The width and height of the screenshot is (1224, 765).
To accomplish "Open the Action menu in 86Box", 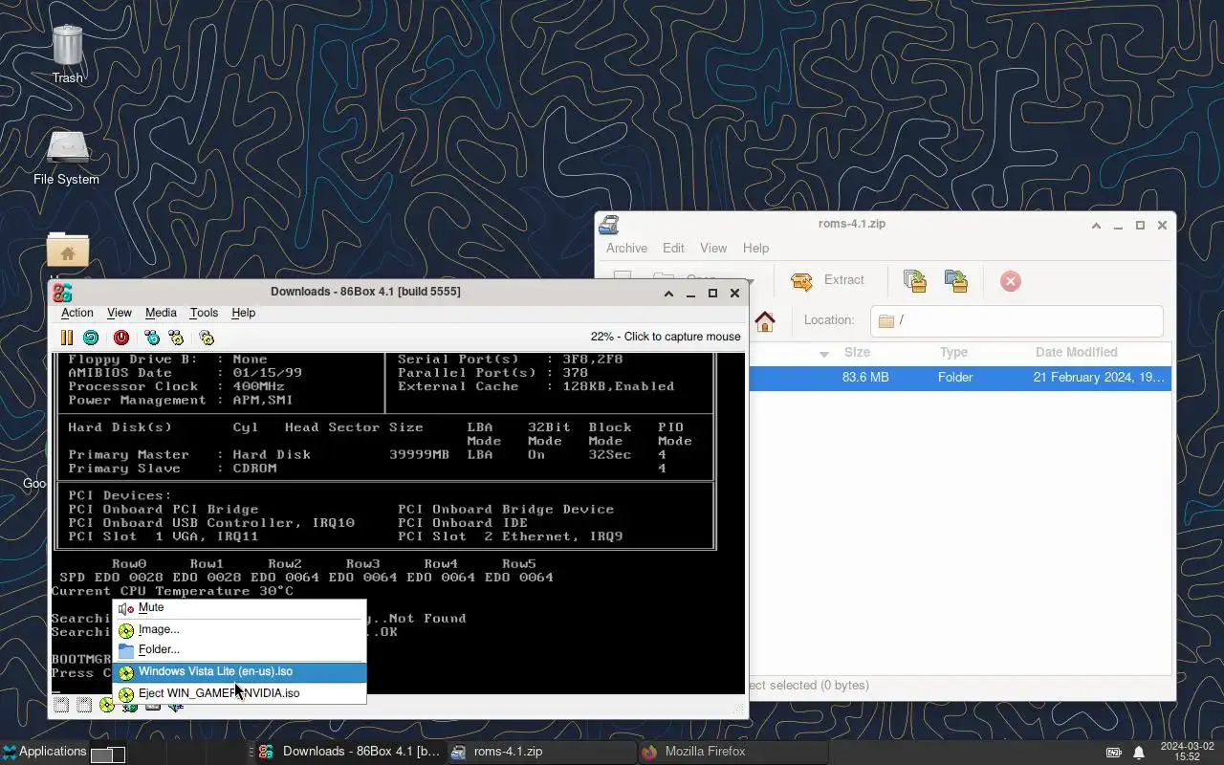I will click(77, 313).
